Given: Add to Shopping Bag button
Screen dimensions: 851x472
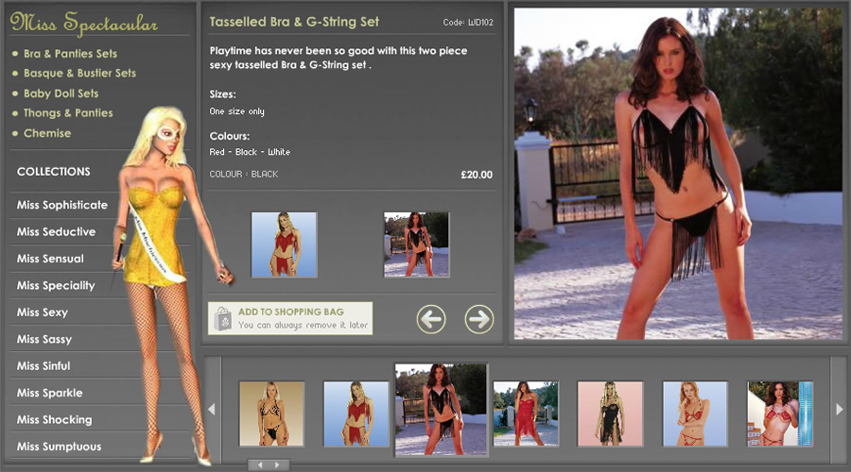Looking at the screenshot, I should [x=290, y=318].
